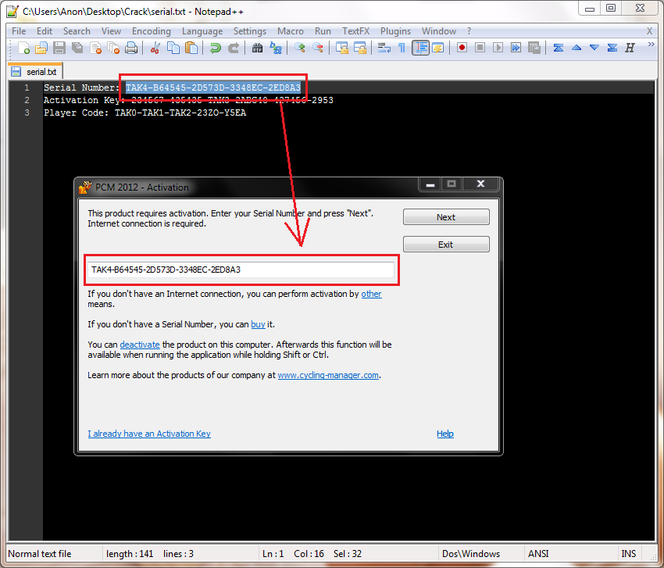Click the User Defined Language icon
This screenshot has width=664, height=568.
point(438,48)
